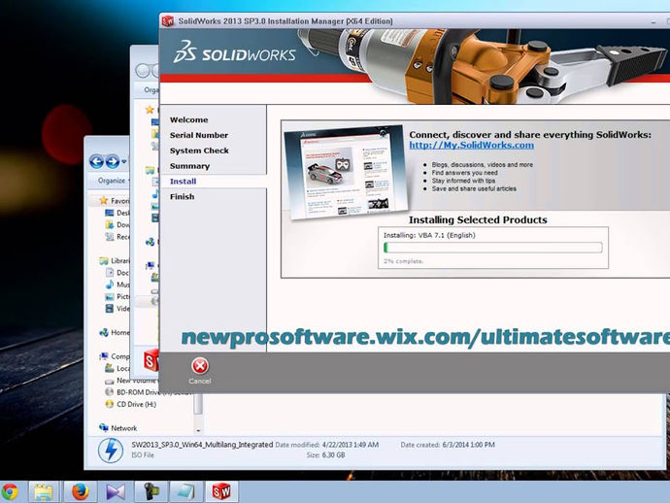Click the Date modified 4/22/2013 1:49 AM value
670x503 pixels.
351,445
